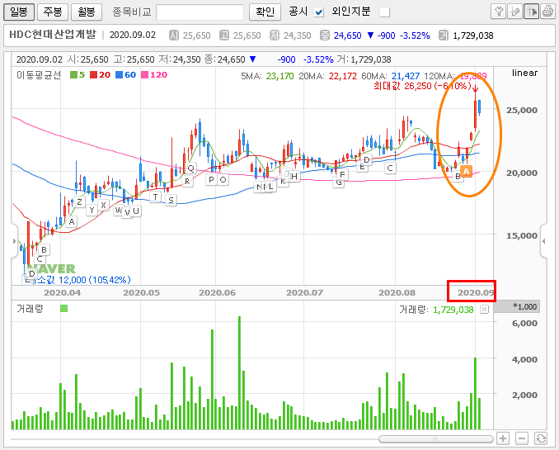Open chart settings wrench icon
This screenshot has width=559, height=450.
point(498,12)
